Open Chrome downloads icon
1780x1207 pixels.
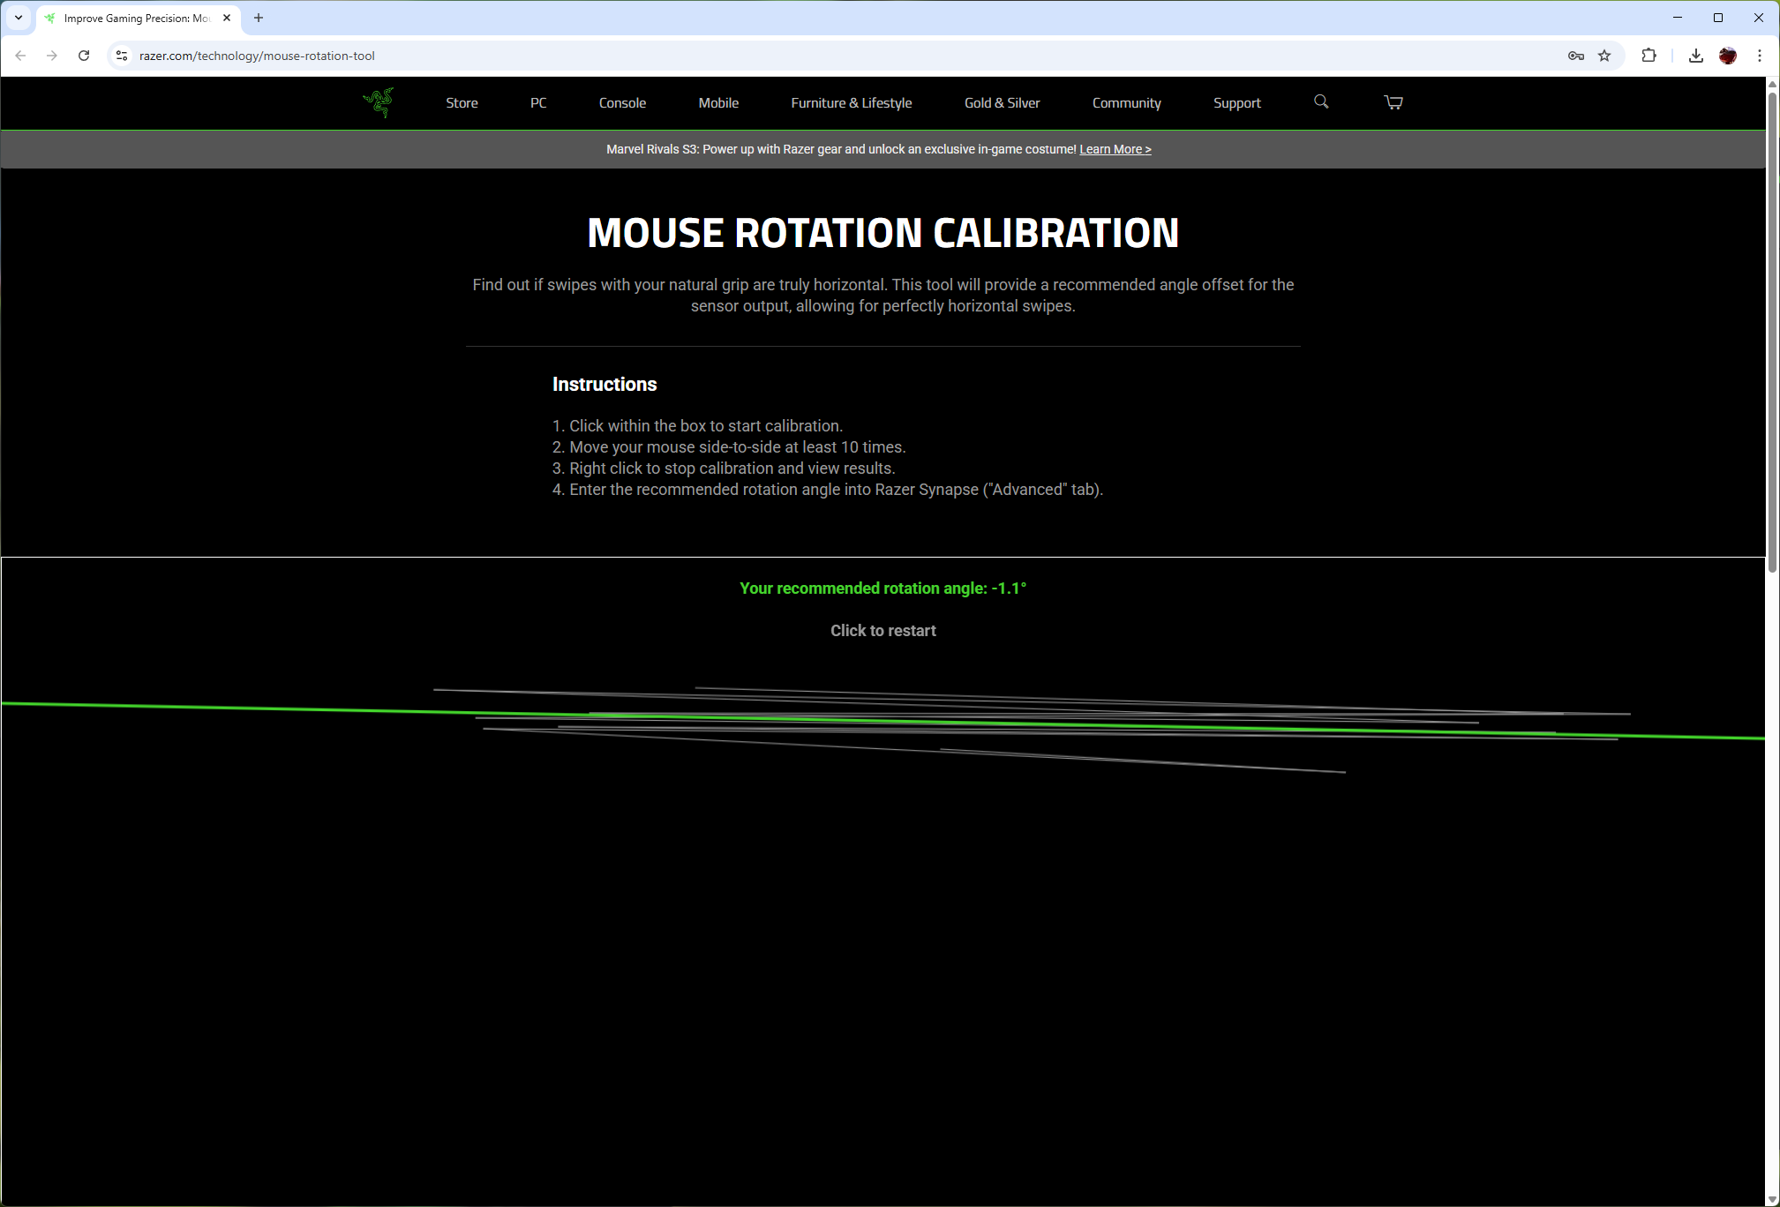(x=1695, y=56)
